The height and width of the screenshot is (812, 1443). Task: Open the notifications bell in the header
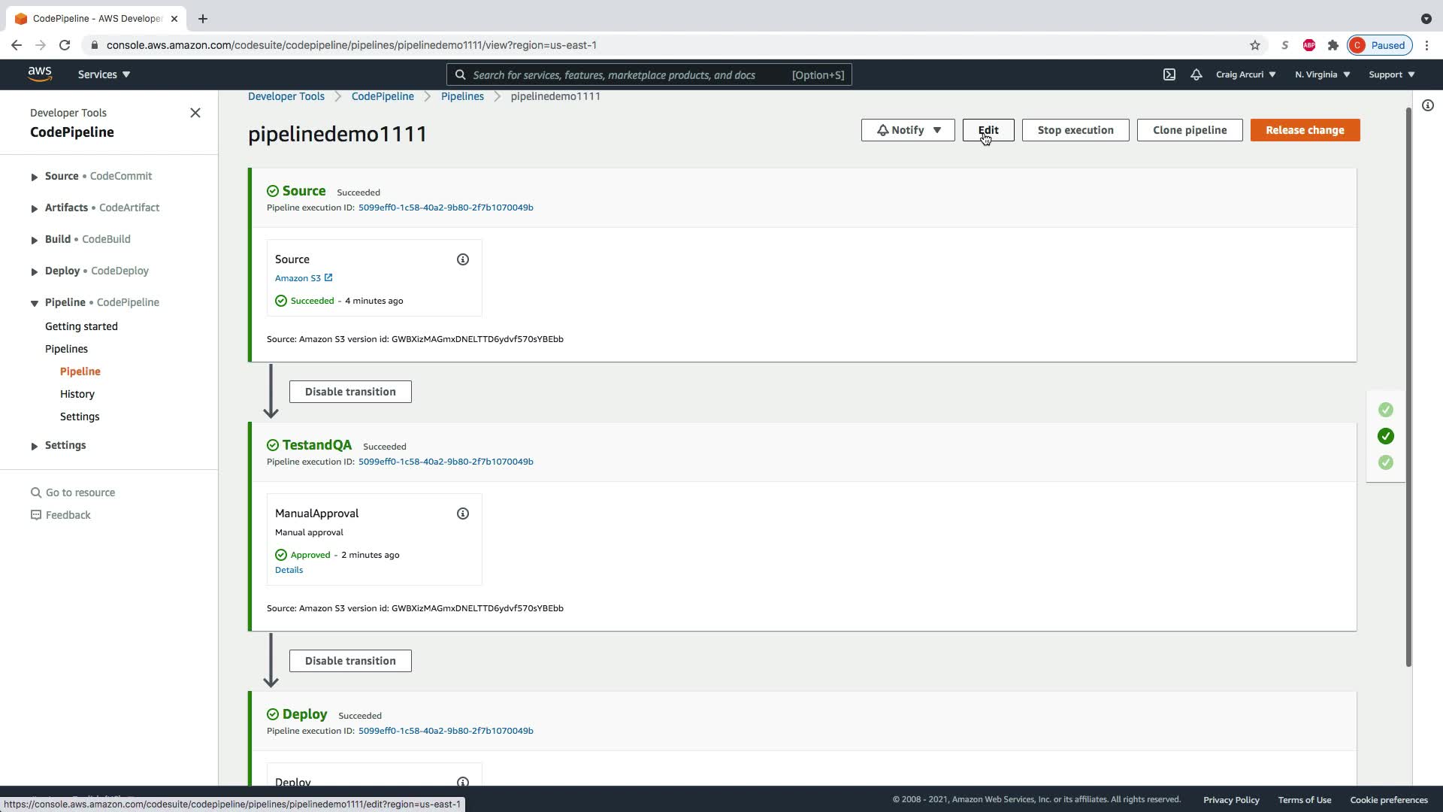(x=1196, y=74)
